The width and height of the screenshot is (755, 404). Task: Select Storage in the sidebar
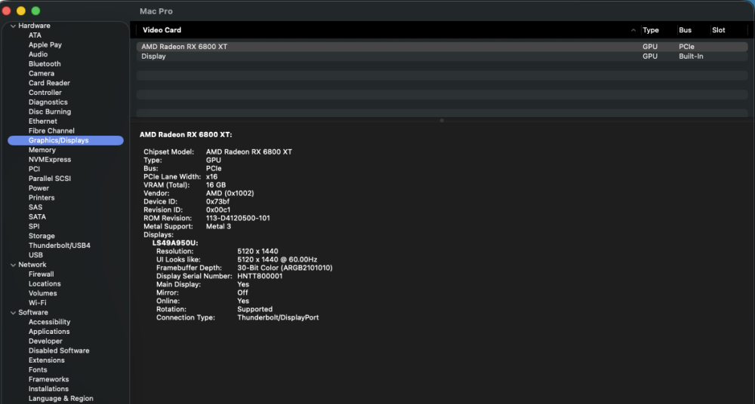42,236
